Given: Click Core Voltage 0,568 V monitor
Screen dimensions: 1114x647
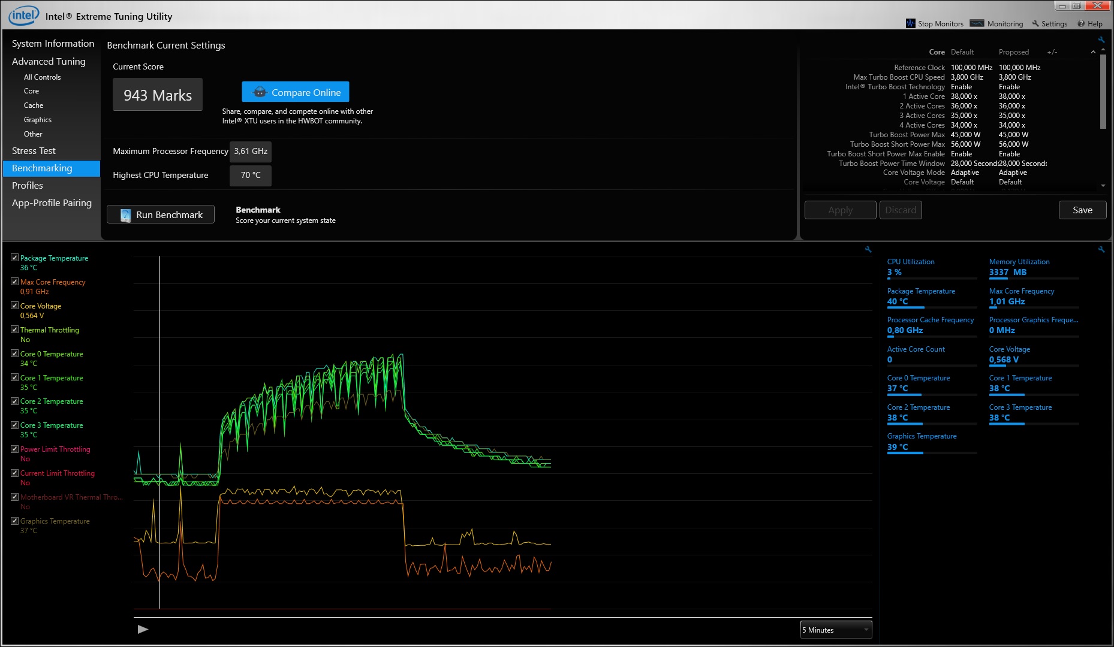Looking at the screenshot, I should tap(1034, 355).
